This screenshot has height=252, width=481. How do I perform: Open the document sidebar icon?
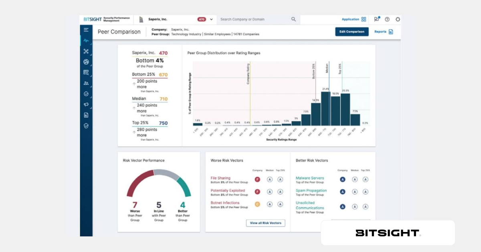point(86,115)
